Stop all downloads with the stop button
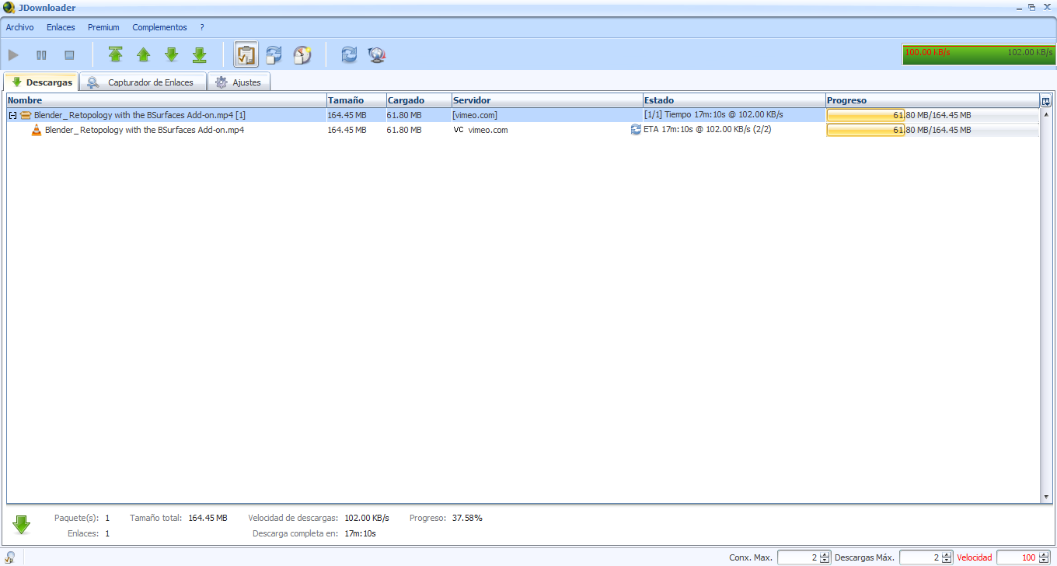This screenshot has width=1057, height=566. click(69, 55)
